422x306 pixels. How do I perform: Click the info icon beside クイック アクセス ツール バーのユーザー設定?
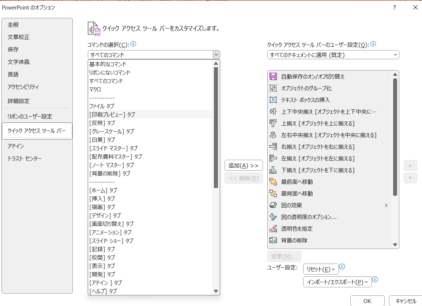coord(373,44)
